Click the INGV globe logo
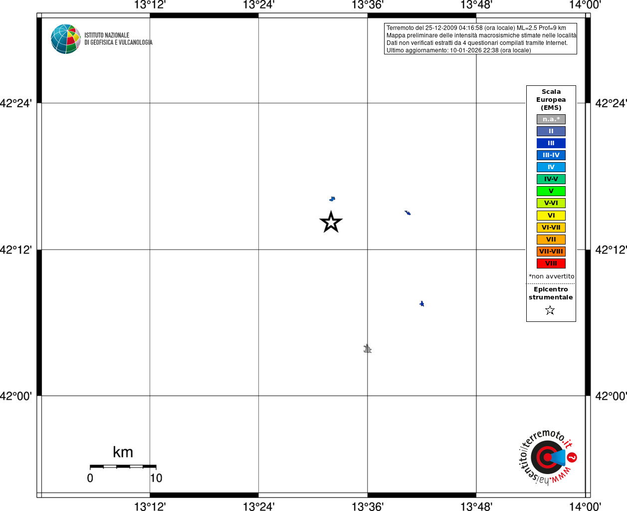Viewport: 627px width, 511px height. tap(66, 39)
